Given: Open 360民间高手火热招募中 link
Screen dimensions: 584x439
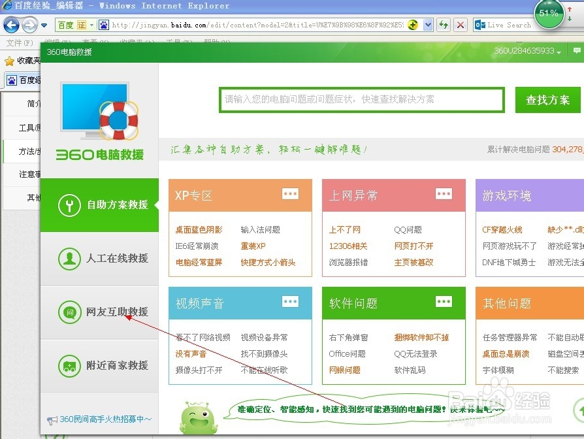Looking at the screenshot, I should pos(106,419).
